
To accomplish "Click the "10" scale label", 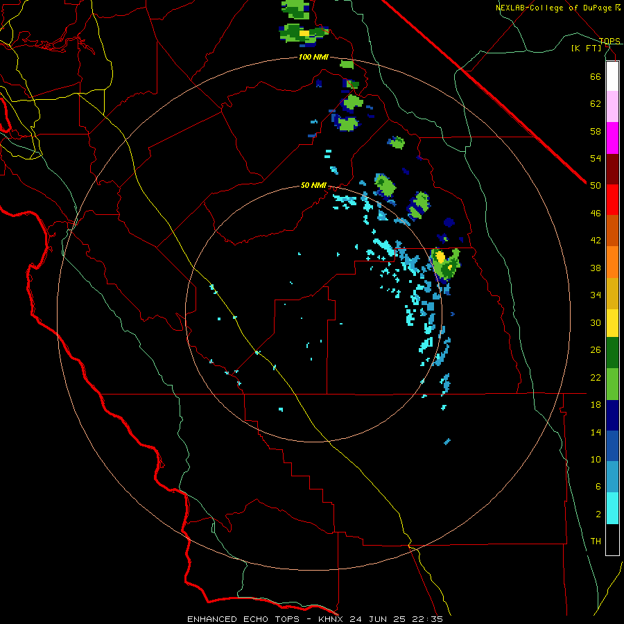I will (x=596, y=459).
